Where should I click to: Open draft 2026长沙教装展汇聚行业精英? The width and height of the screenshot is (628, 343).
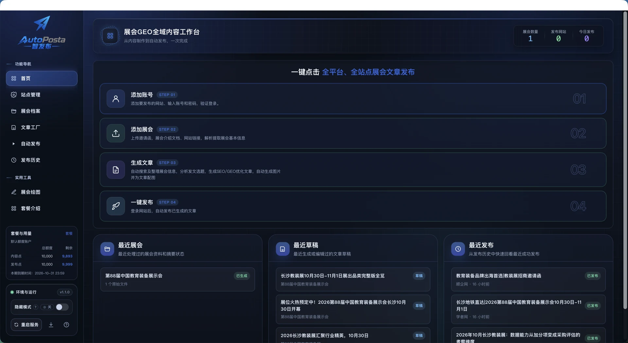click(353, 335)
